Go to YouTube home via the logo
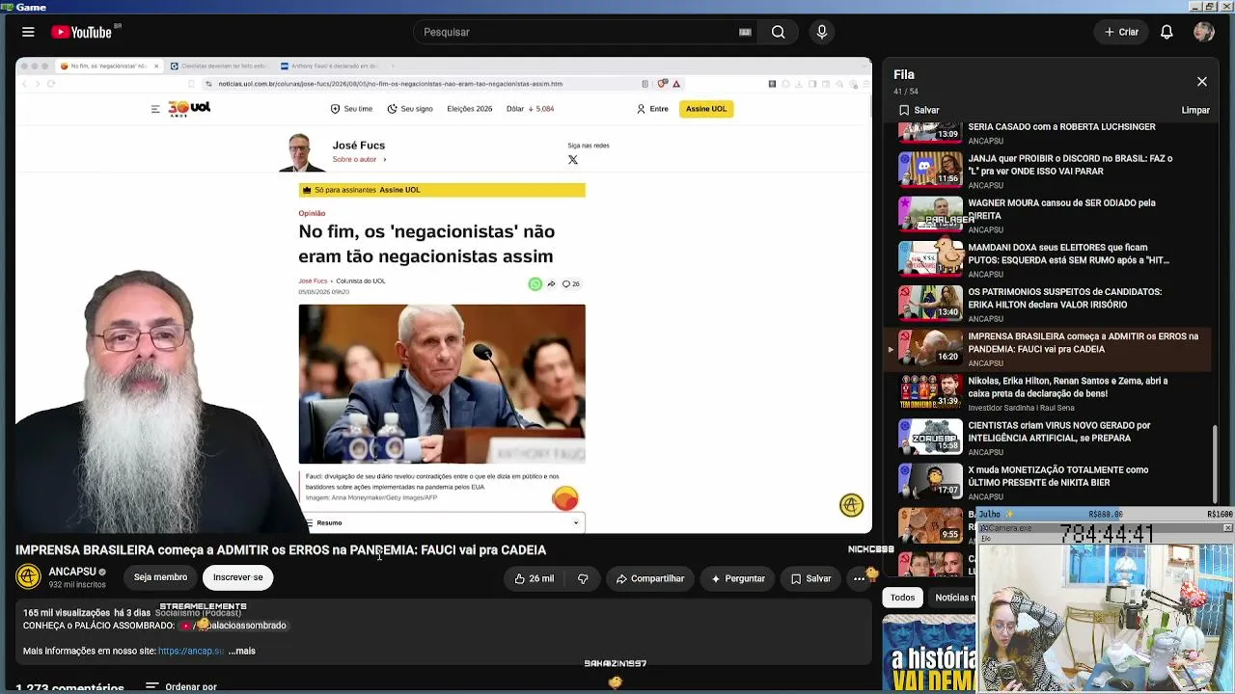 (82, 32)
